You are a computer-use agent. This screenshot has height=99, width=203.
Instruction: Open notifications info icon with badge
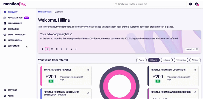tap(197, 4)
